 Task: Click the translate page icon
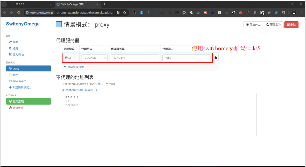pos(118,12)
